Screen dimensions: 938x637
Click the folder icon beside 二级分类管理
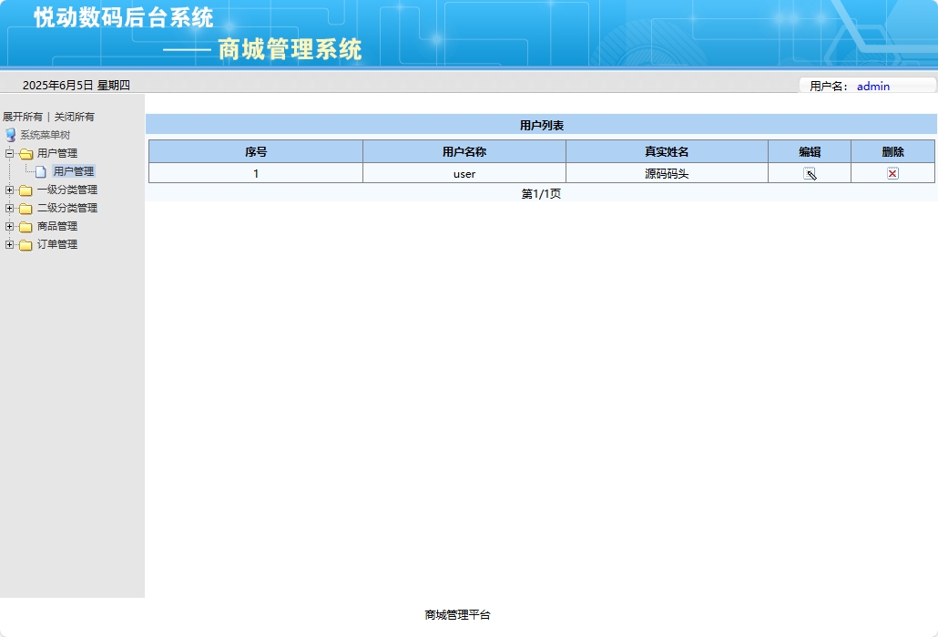[25, 208]
